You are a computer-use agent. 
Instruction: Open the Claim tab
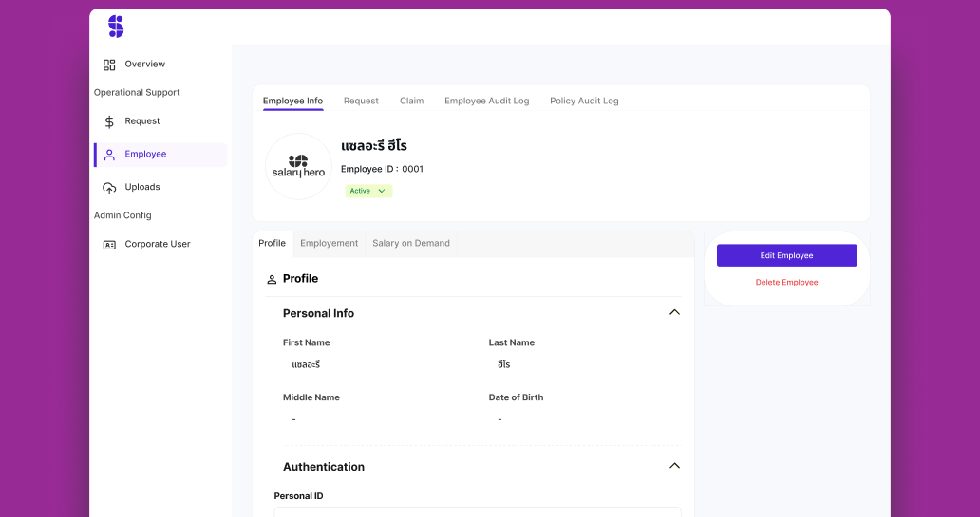411,101
